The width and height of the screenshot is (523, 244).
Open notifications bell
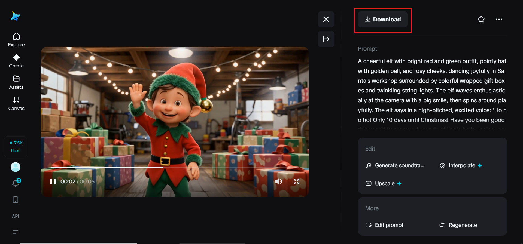[x=16, y=183]
